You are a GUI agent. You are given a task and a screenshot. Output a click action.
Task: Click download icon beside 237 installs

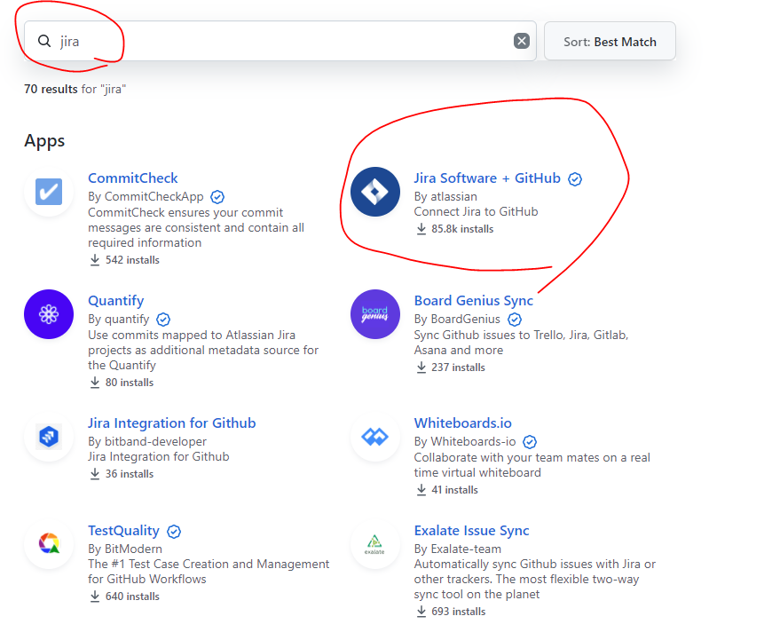coord(421,367)
